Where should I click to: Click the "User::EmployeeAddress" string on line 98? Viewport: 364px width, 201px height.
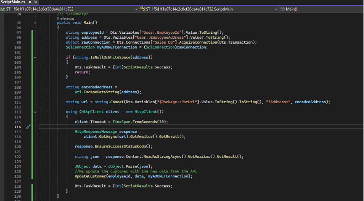(x=160, y=37)
